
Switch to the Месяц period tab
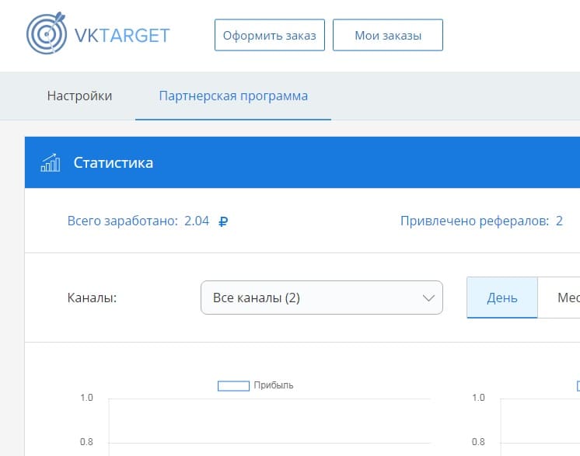[559, 298]
